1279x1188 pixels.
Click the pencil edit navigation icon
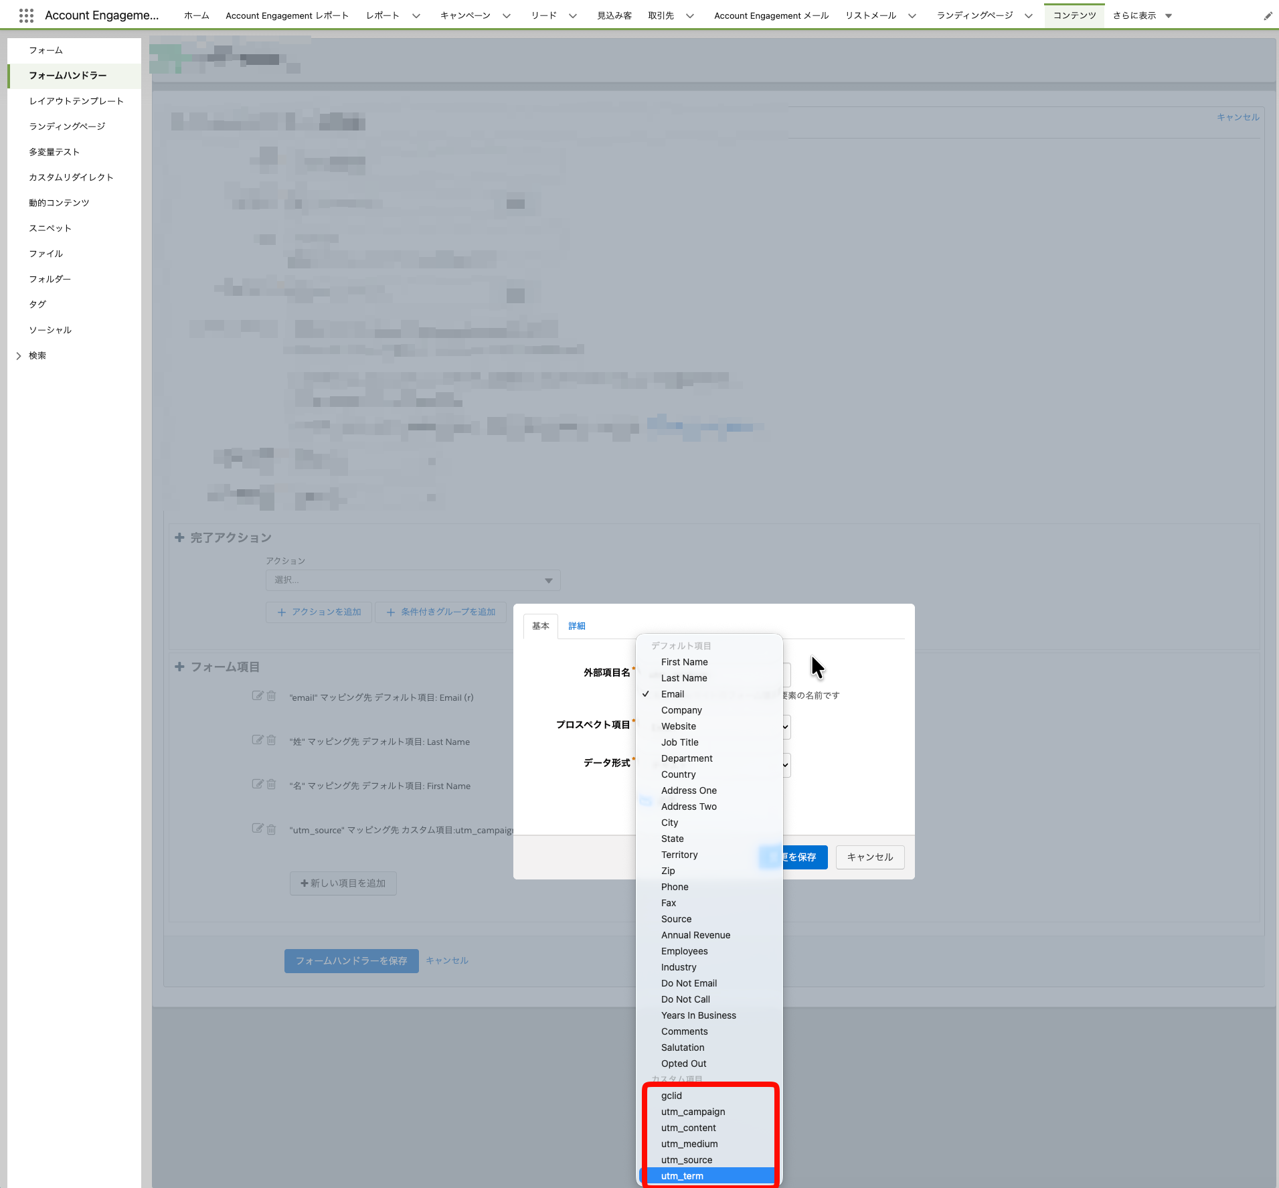click(1268, 16)
